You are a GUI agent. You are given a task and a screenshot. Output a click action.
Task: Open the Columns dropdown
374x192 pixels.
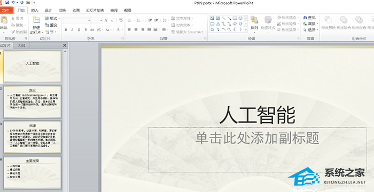pyautogui.click(x=165, y=29)
